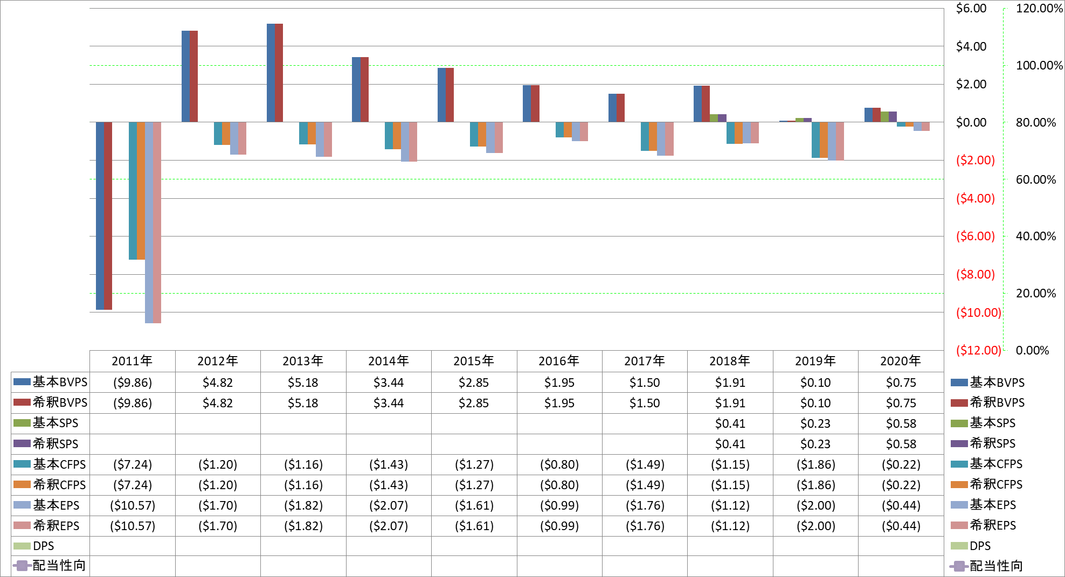Click the 60.00% secondary axis label
The image size is (1065, 577).
click(x=1036, y=179)
